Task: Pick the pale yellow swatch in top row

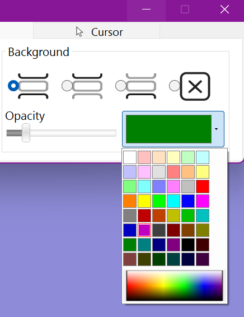Action: 173,157
